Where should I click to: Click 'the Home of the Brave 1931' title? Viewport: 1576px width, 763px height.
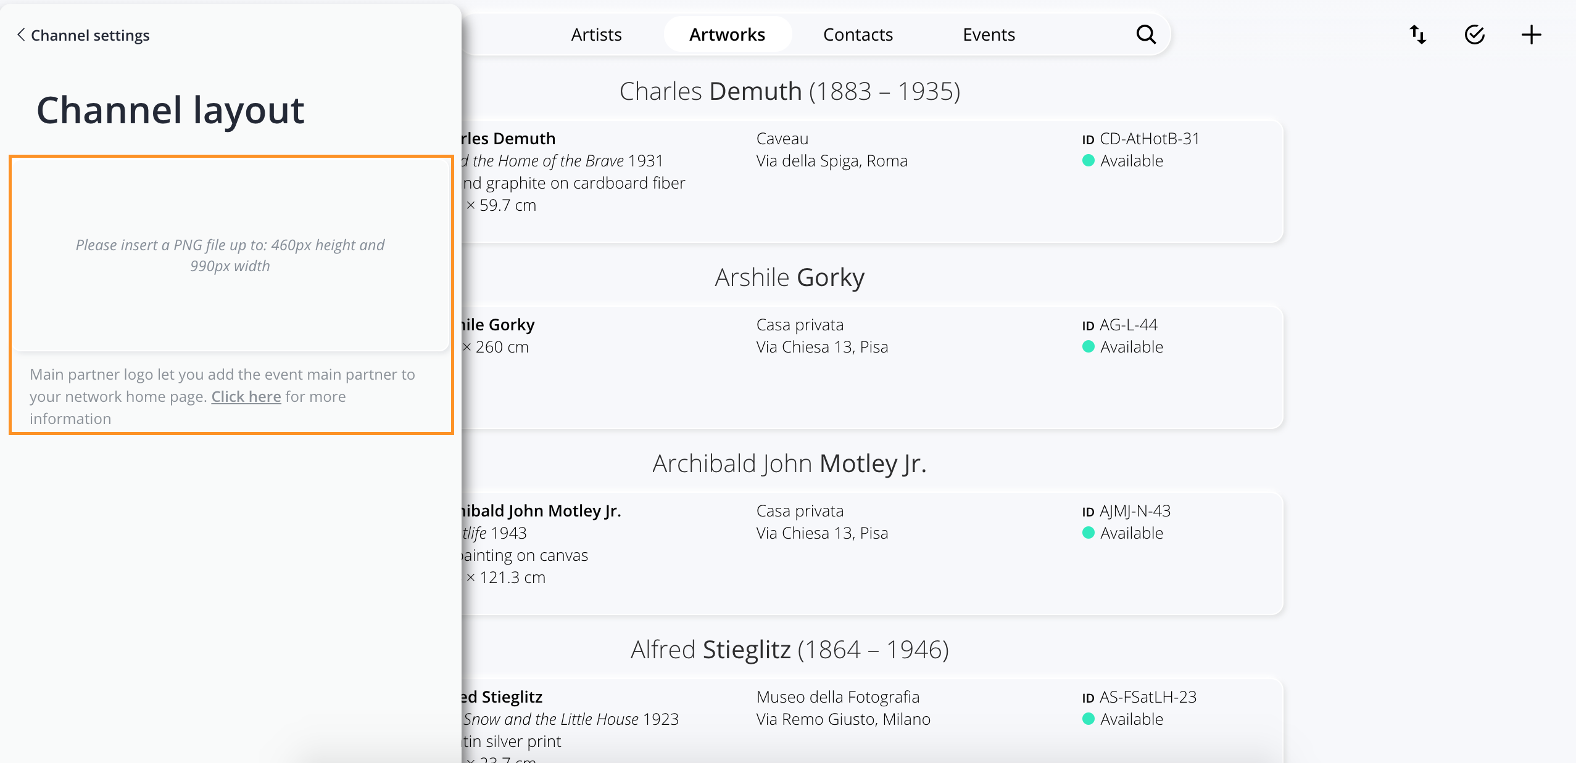coord(568,161)
